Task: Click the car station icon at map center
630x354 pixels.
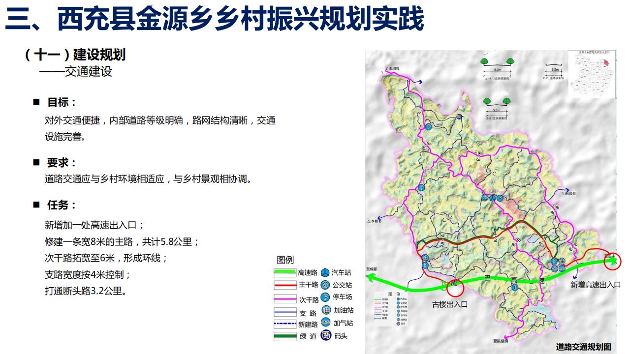Action: [x=493, y=198]
